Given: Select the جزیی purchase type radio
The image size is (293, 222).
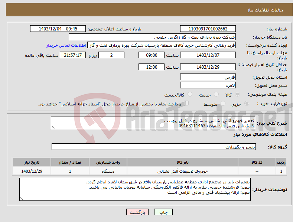Looking at the screenshot, I should point(247,103).
